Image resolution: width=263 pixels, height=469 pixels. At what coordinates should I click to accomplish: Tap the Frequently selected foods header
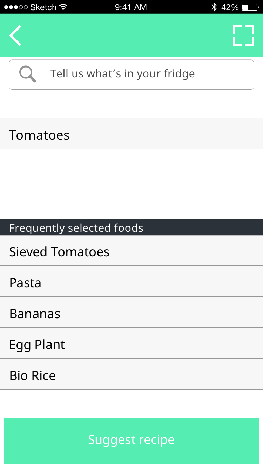131,227
